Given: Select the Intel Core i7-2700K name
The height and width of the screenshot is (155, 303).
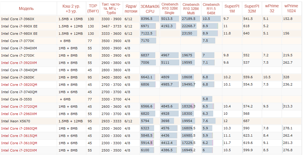Looking at the screenshot, I should [18, 55].
